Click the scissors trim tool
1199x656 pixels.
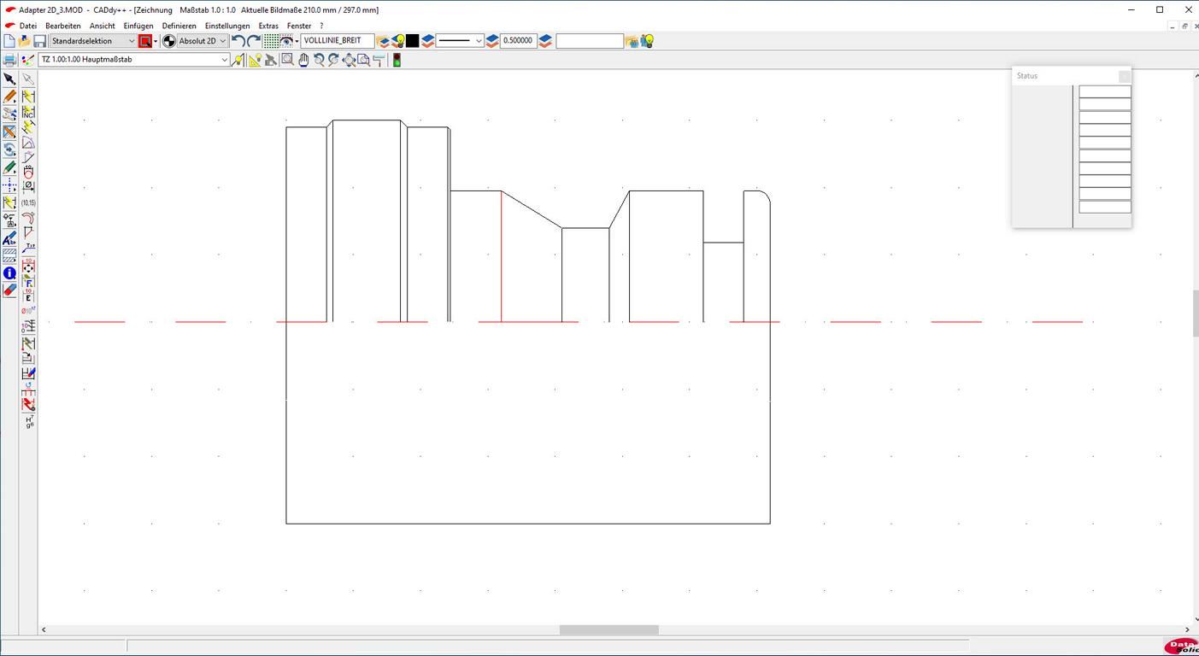(x=9, y=114)
